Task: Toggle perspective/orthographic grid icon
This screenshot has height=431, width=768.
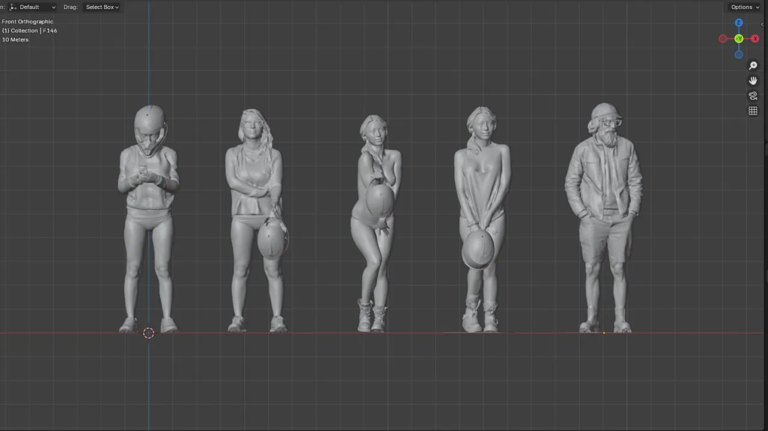Action: coord(753,110)
